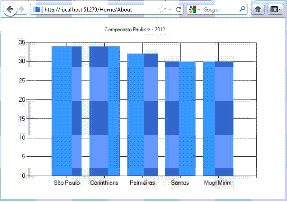The height and width of the screenshot is (202, 287).
Task: Click the browser Back arrow button
Action: (10, 9)
